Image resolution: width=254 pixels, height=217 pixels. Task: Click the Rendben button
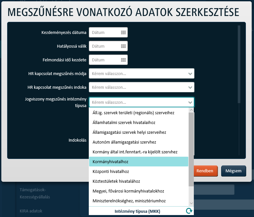click(205, 171)
